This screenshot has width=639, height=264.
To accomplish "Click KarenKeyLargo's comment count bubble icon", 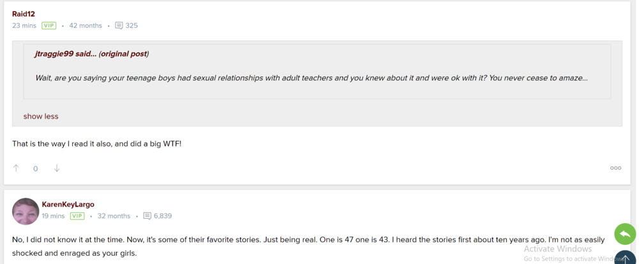I will [148, 216].
